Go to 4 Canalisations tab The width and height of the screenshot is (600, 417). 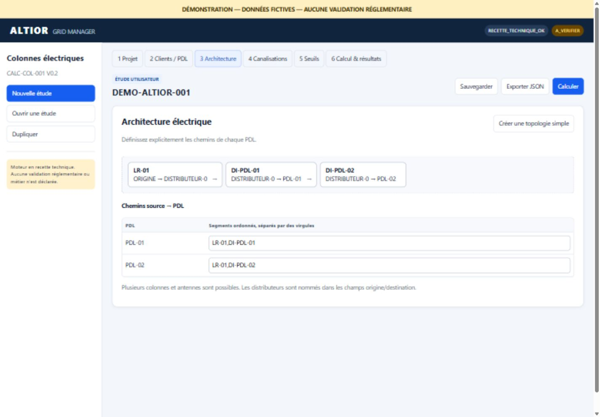[x=268, y=59]
